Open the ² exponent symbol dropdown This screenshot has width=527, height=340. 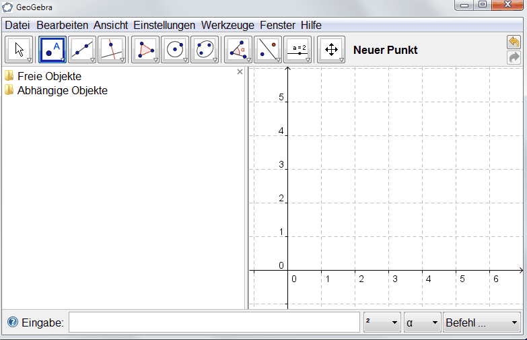(x=382, y=322)
